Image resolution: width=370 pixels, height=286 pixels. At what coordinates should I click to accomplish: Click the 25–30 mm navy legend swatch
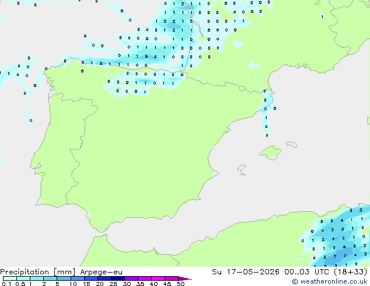[x=118, y=278]
